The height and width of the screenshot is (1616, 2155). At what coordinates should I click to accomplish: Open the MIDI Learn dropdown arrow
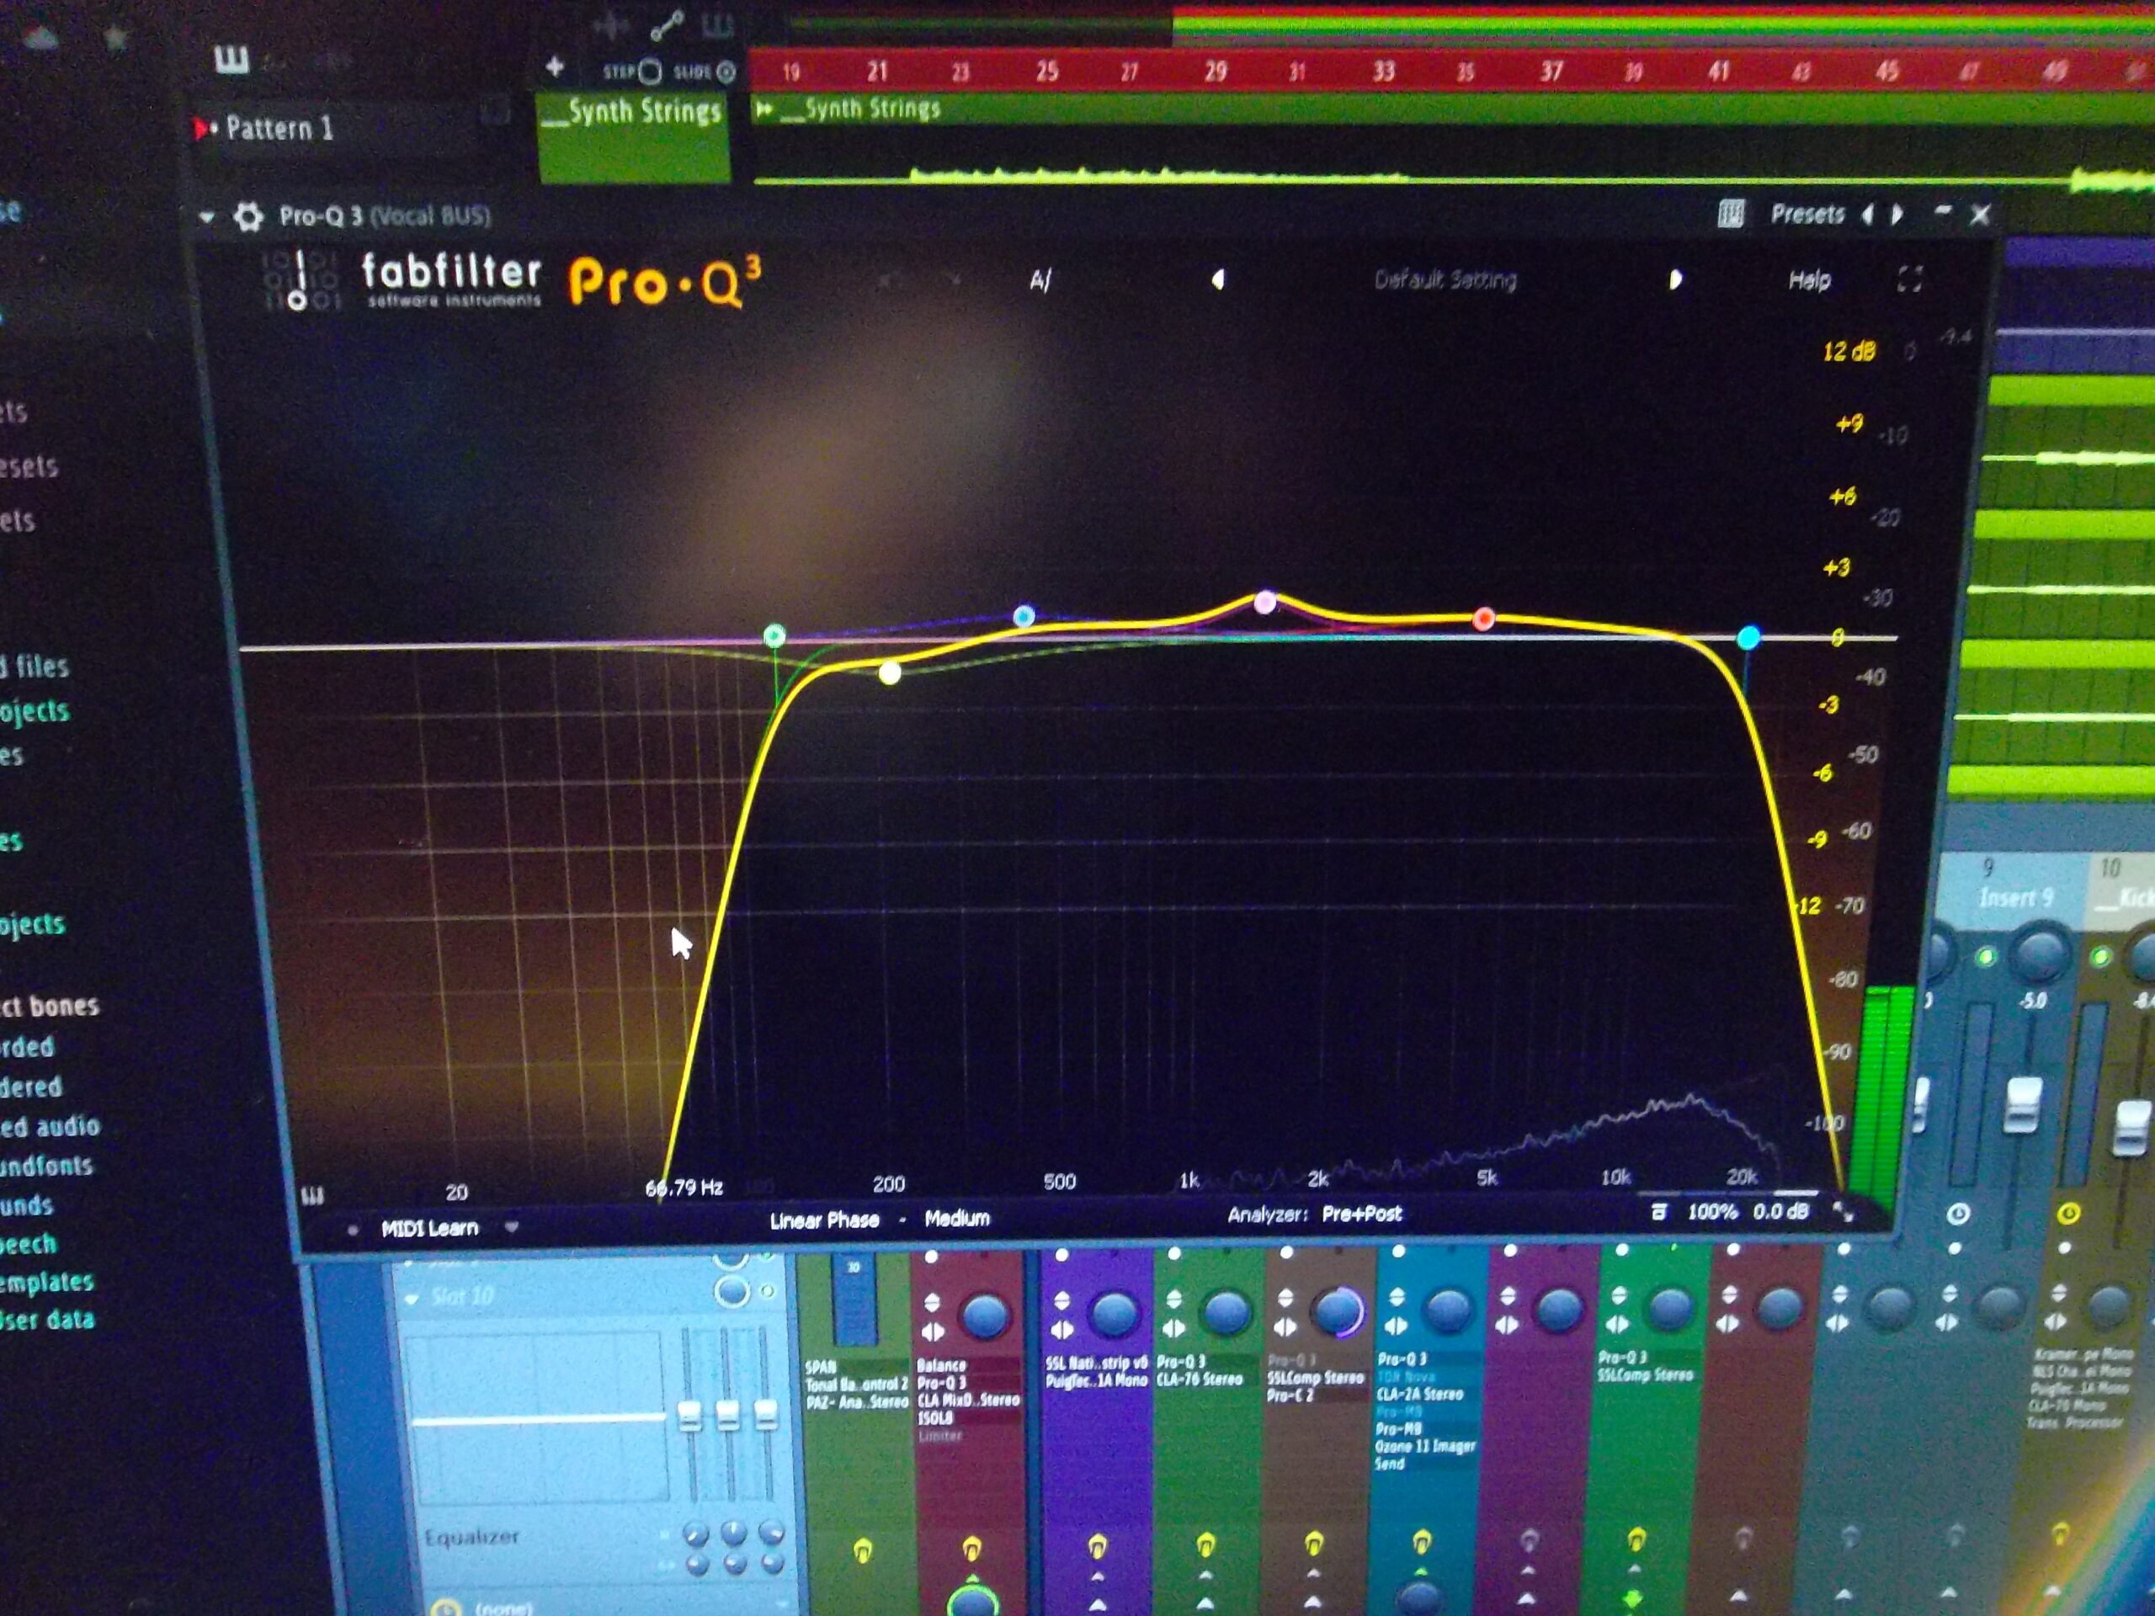tap(512, 1227)
